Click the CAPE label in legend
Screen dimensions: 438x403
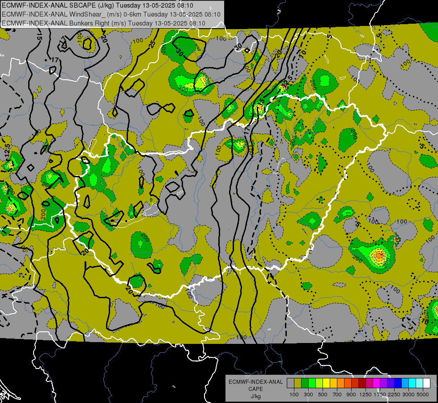pos(255,389)
